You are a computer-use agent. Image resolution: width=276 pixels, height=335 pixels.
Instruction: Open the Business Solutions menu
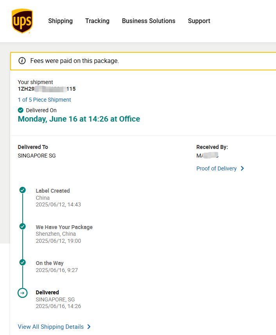click(x=149, y=21)
